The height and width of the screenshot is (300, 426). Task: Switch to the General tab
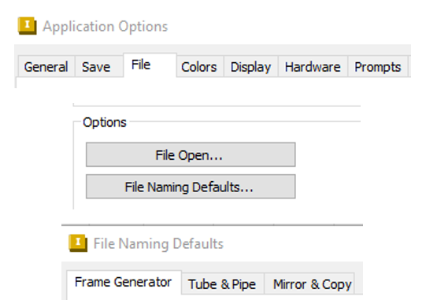click(46, 67)
